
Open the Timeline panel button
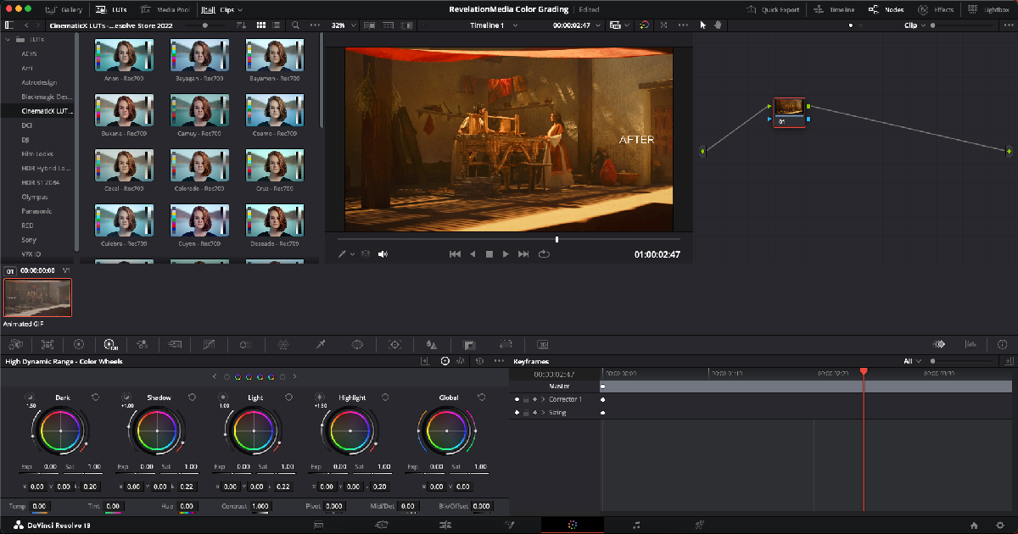[x=835, y=9]
